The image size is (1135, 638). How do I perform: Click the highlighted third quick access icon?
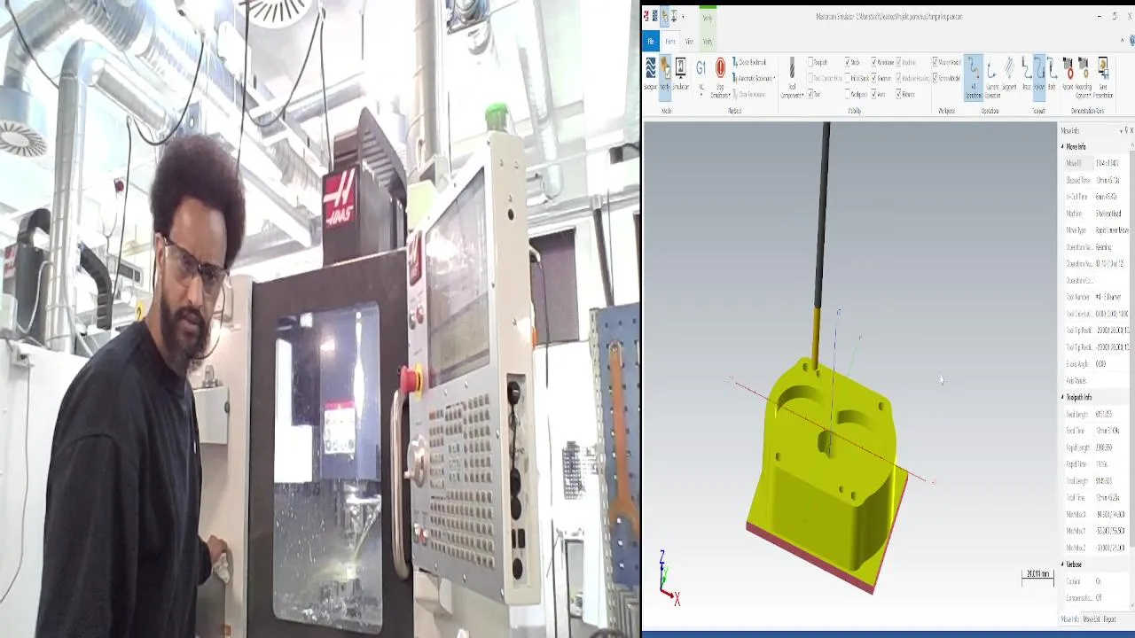(x=665, y=16)
